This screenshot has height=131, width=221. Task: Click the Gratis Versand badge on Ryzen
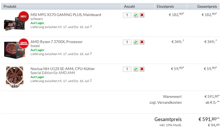click(23, 43)
